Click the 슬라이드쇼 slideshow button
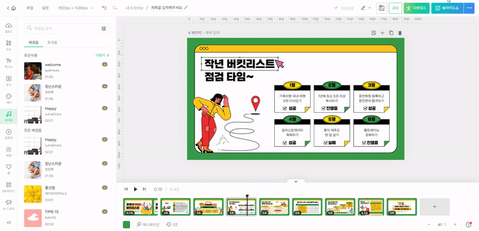 (448, 8)
